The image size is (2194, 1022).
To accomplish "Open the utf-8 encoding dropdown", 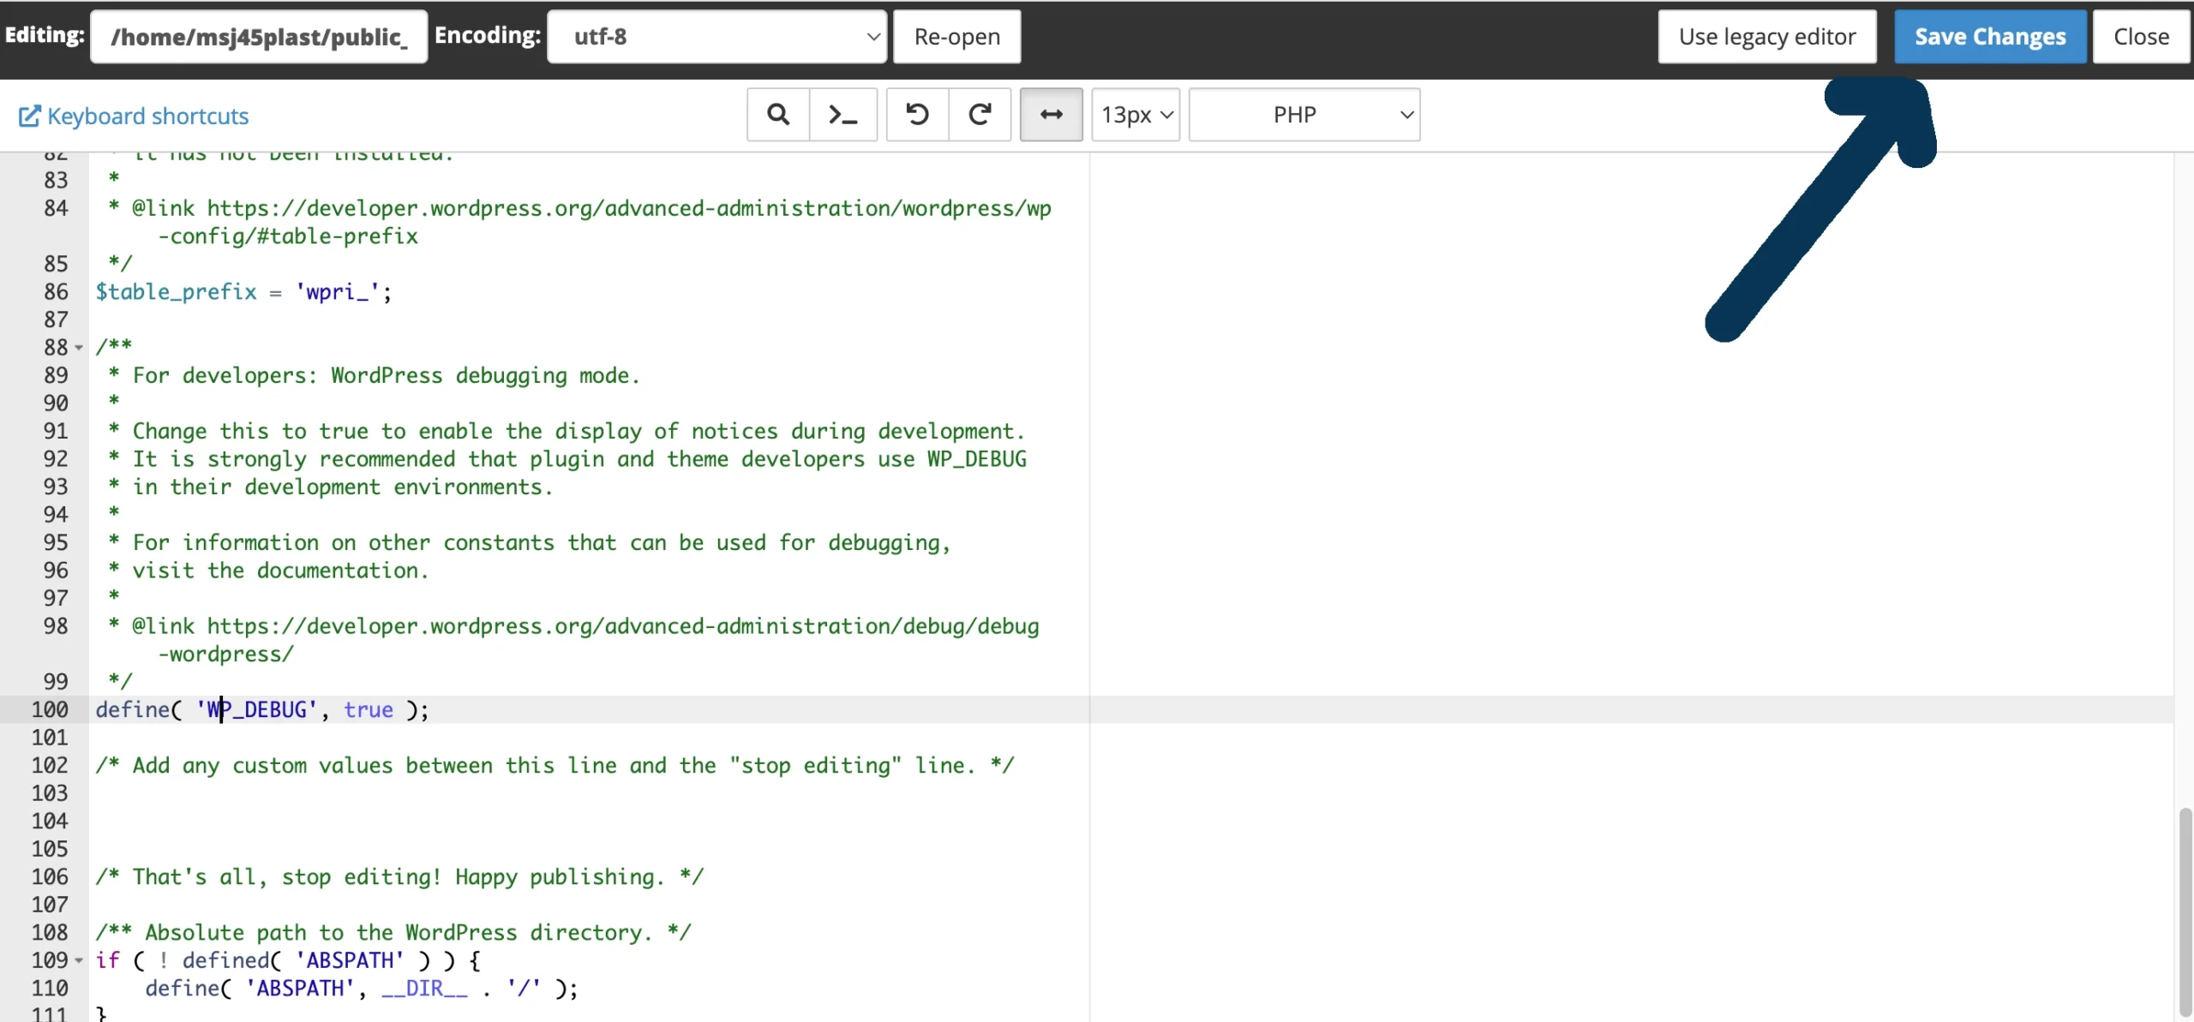I will 716,37.
